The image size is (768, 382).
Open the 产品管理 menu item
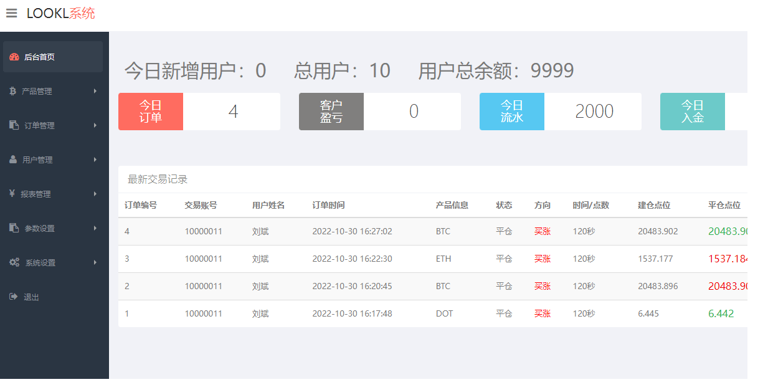[x=54, y=91]
